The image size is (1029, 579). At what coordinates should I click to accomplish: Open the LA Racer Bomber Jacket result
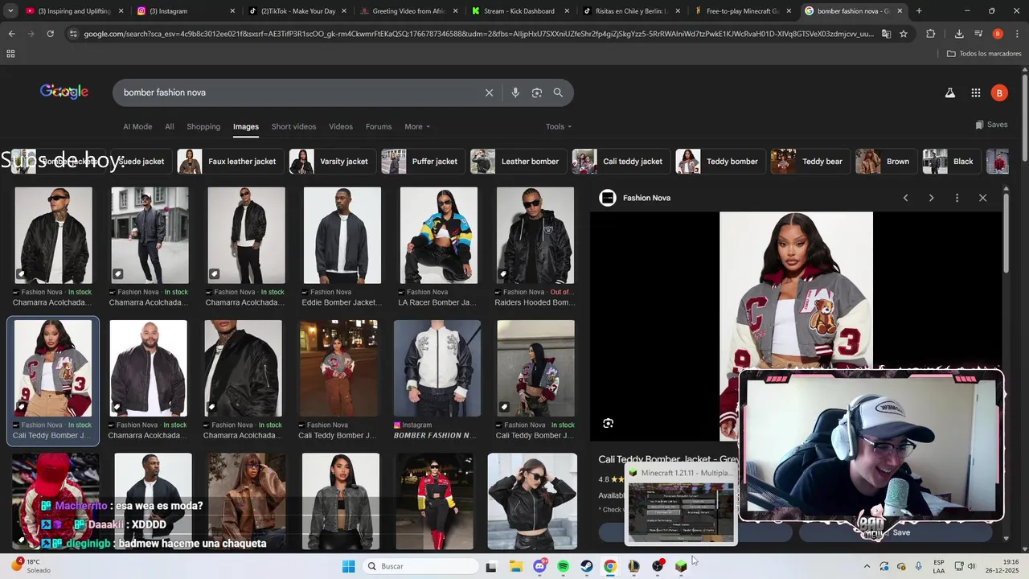(x=439, y=236)
